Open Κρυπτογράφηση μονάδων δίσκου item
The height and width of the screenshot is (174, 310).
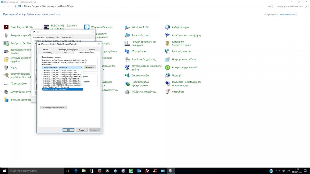[17, 76]
